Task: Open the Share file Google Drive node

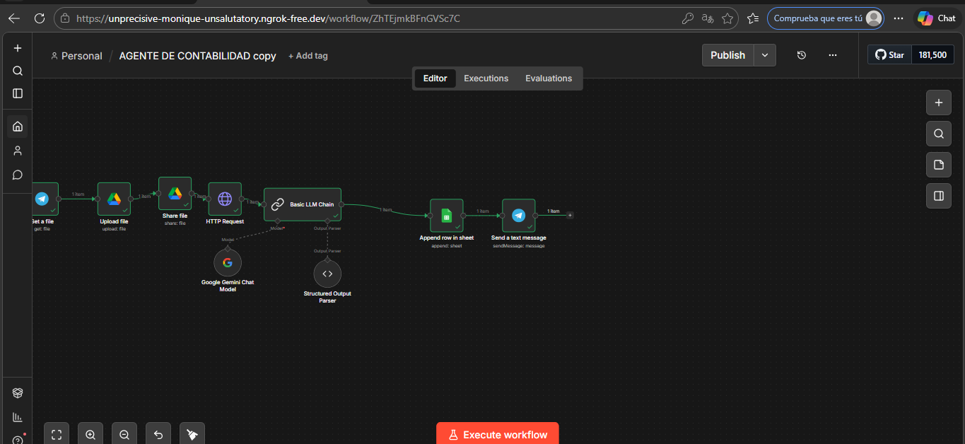Action: [175, 194]
